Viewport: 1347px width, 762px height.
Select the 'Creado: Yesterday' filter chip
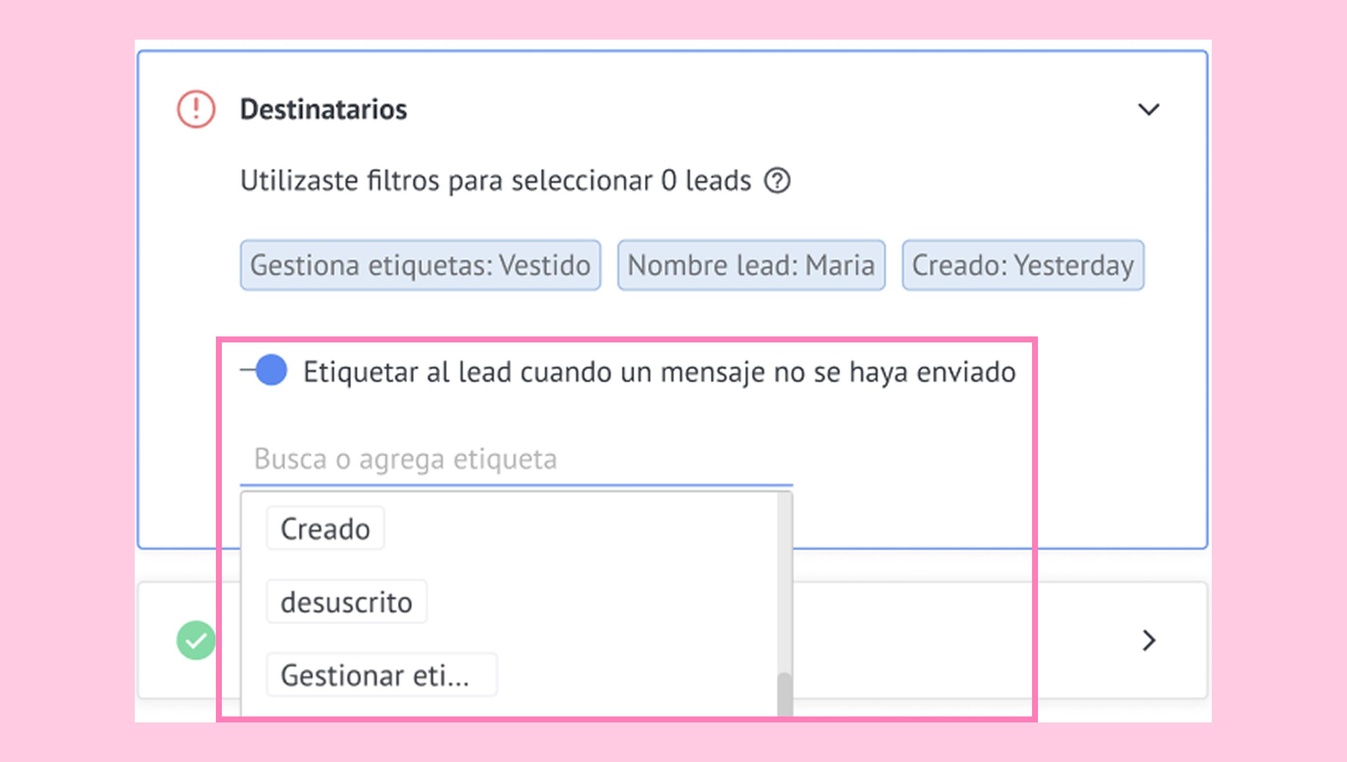coord(1023,265)
